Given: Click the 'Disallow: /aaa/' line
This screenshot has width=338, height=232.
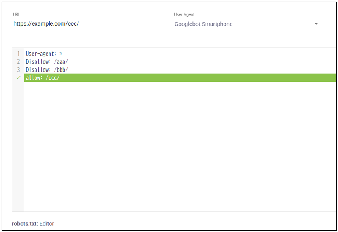Looking at the screenshot, I should coord(47,62).
